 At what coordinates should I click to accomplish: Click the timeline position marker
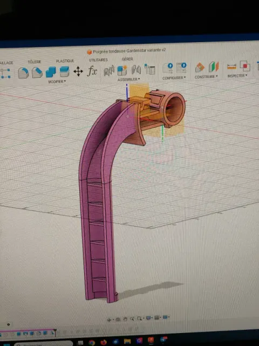coord(55,332)
